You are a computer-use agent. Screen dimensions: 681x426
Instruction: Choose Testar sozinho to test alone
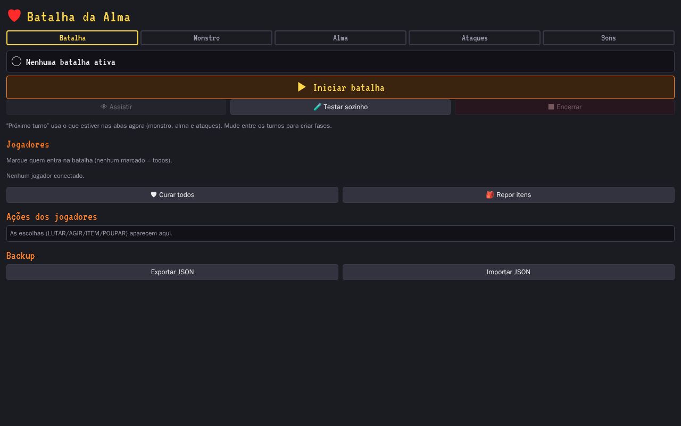[x=340, y=107]
